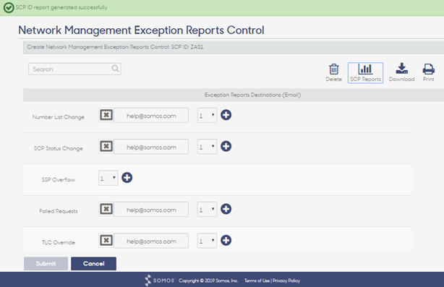This screenshot has height=287, width=444.
Task: Remove Number List Change email with X
Action: coord(106,115)
